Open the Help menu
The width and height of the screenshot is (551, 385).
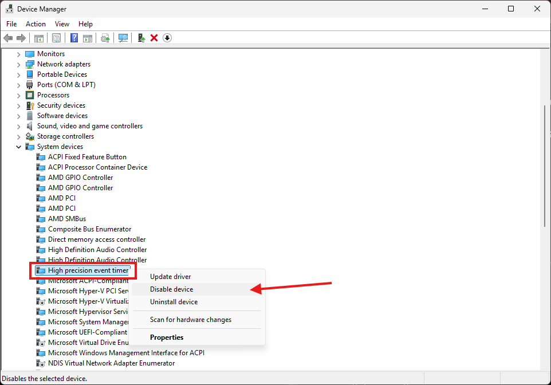[85, 24]
